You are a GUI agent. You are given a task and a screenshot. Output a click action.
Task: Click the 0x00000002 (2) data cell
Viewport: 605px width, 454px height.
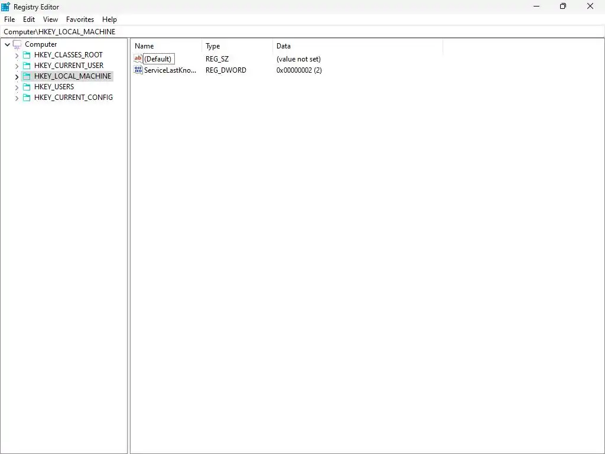(299, 70)
